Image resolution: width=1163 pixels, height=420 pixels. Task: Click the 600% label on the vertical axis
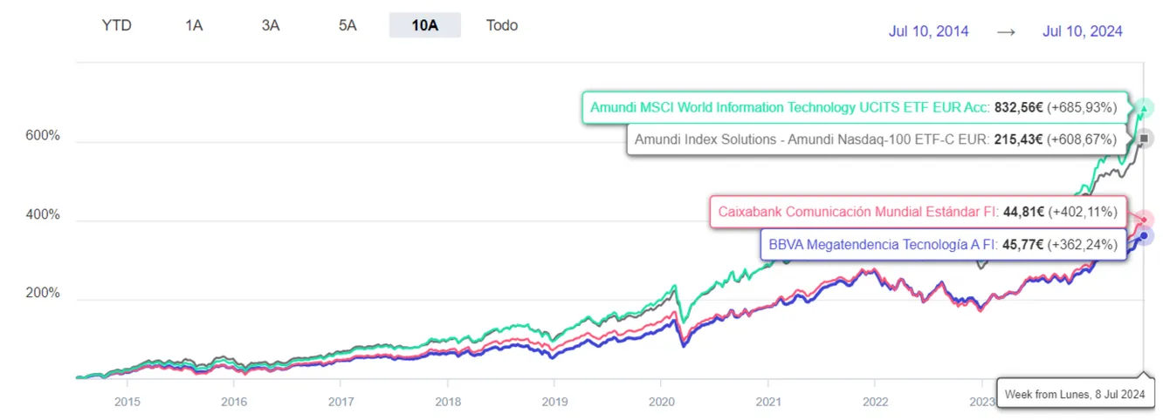[x=41, y=137]
